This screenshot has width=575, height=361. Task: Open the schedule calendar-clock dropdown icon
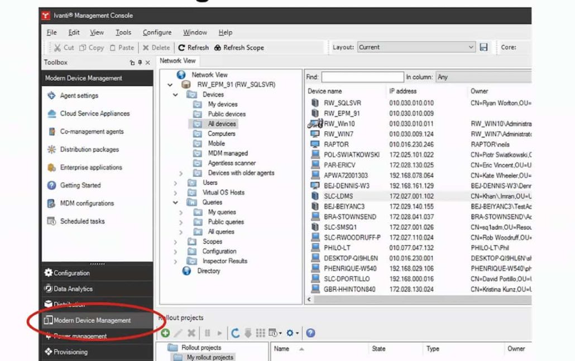pos(275,333)
